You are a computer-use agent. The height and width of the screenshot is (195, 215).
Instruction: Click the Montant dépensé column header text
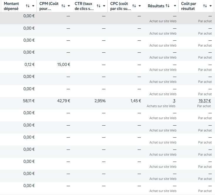click(x=11, y=6)
